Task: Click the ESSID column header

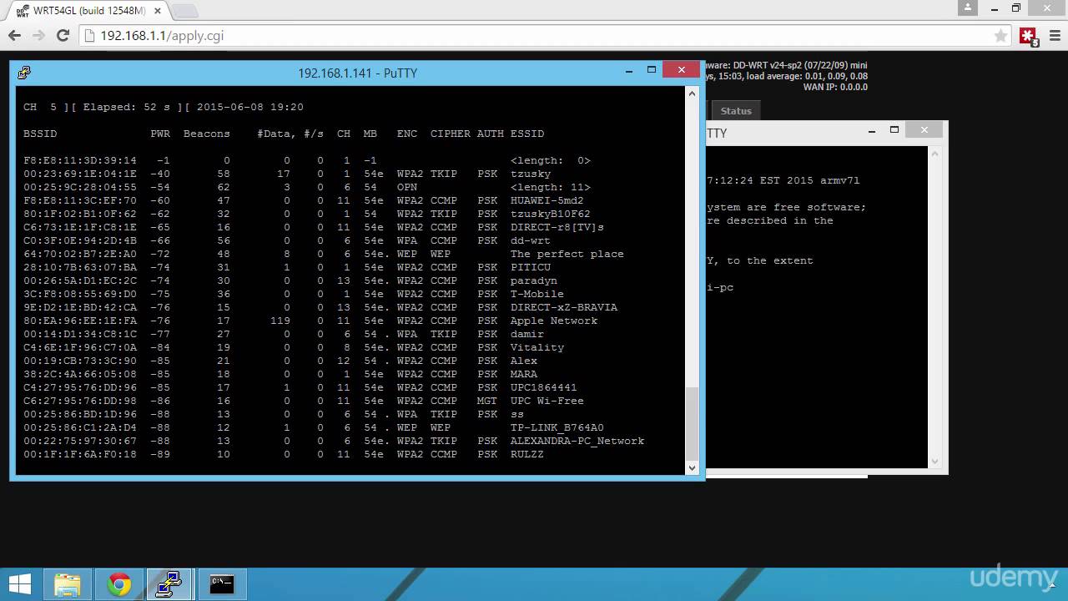Action: pyautogui.click(x=527, y=134)
